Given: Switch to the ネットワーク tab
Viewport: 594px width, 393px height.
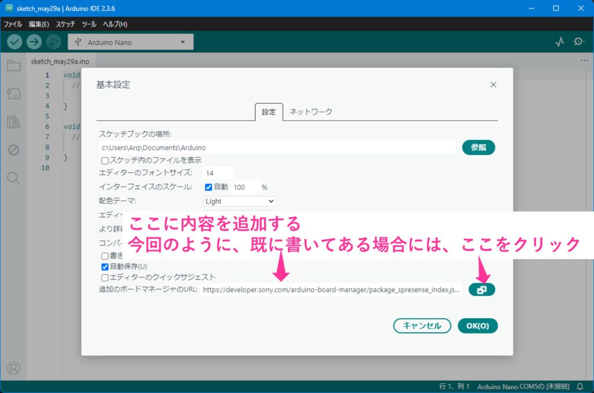Looking at the screenshot, I should (311, 112).
